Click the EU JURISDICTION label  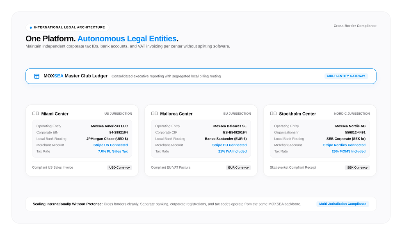237,113
